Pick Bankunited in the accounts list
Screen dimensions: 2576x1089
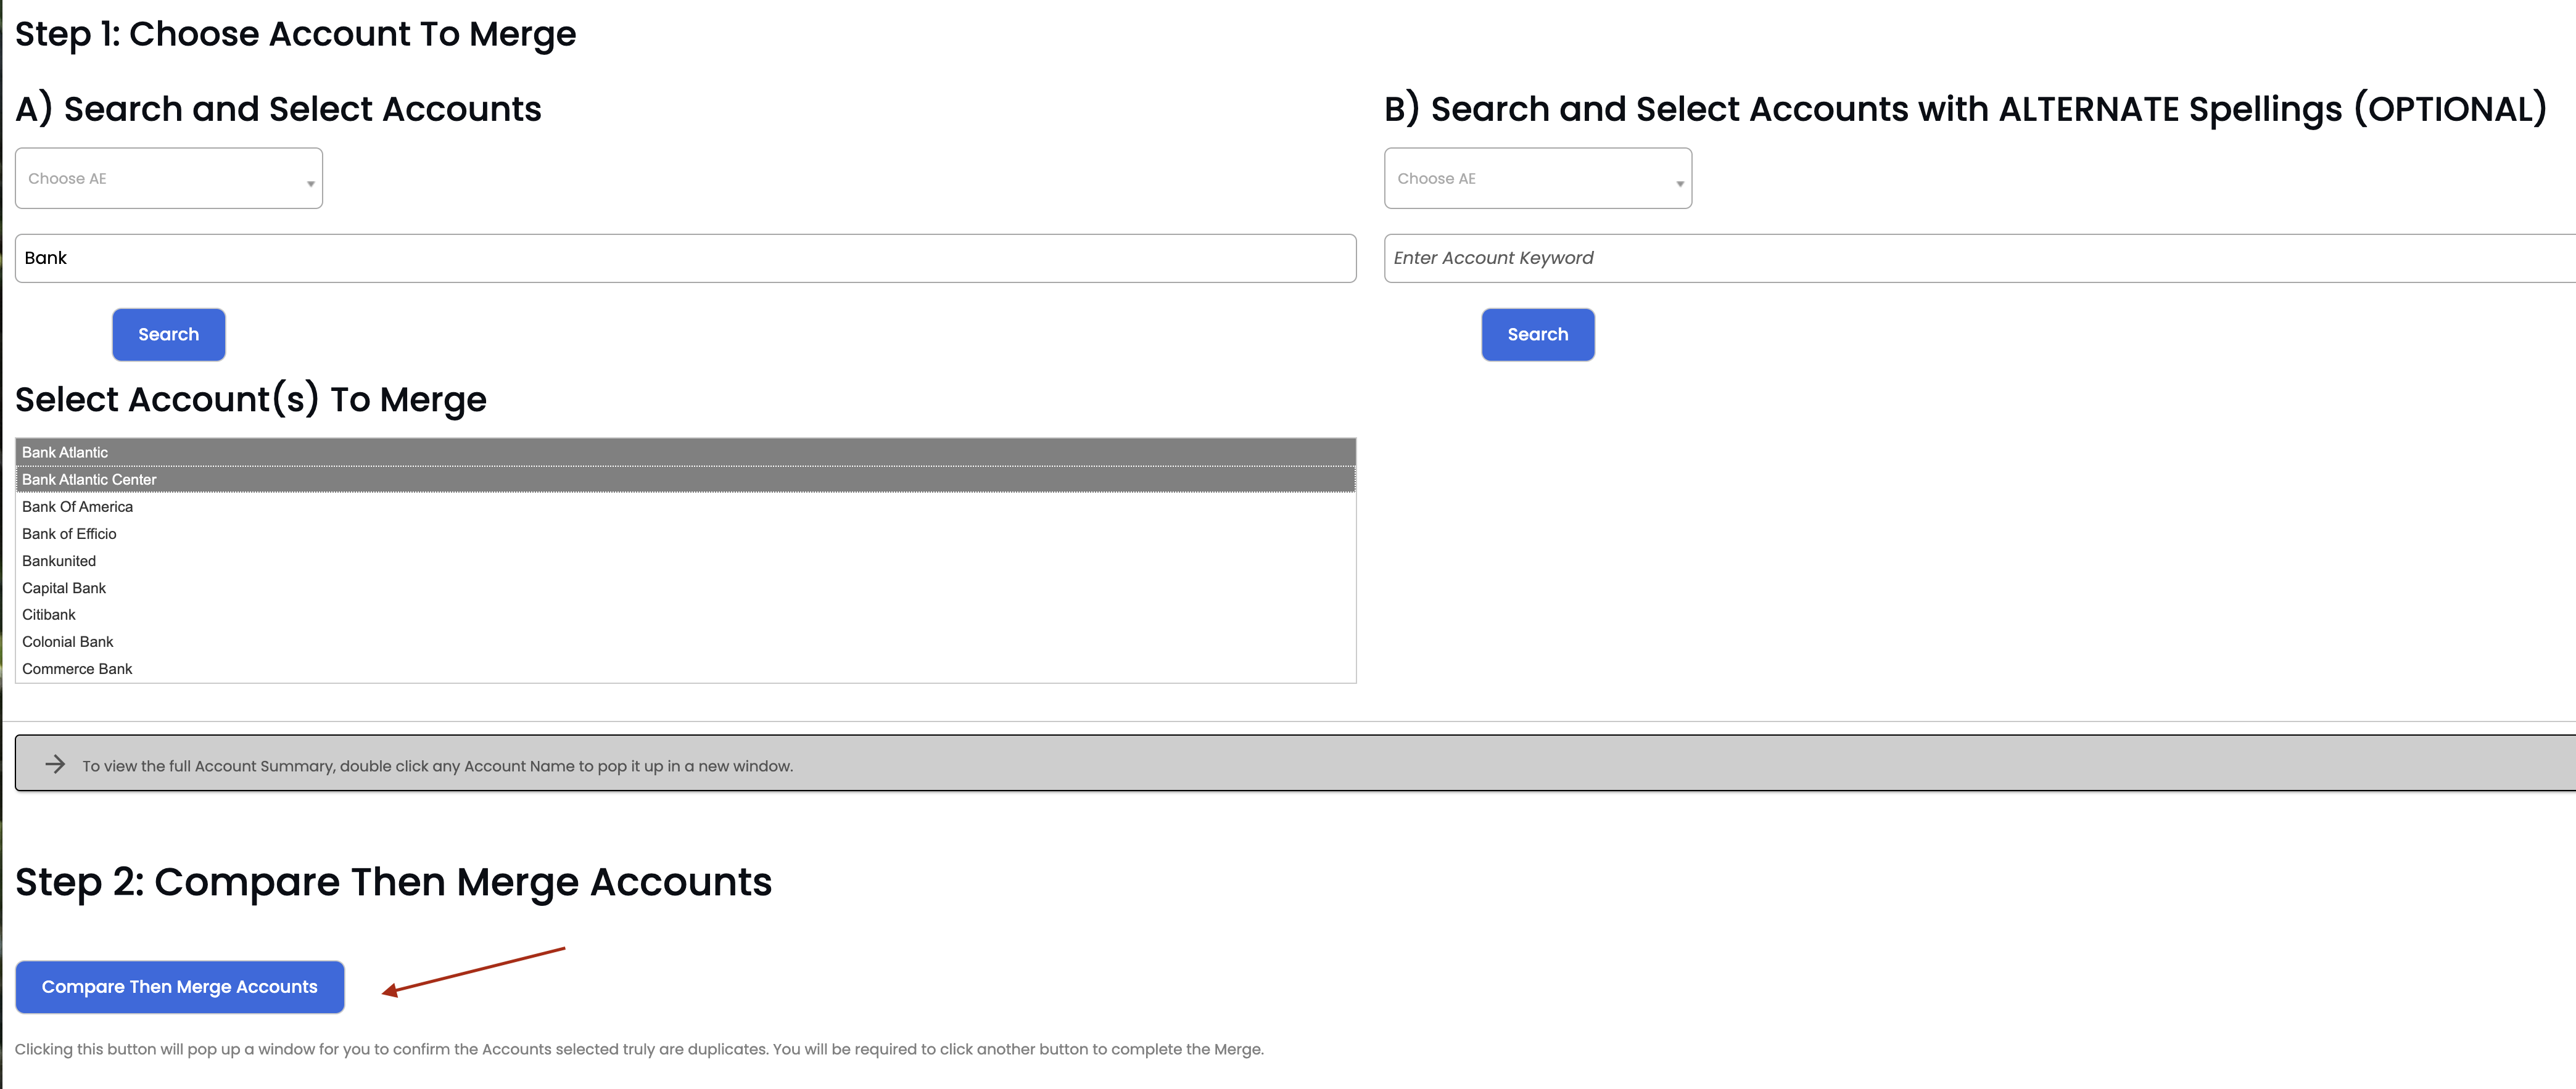686,560
